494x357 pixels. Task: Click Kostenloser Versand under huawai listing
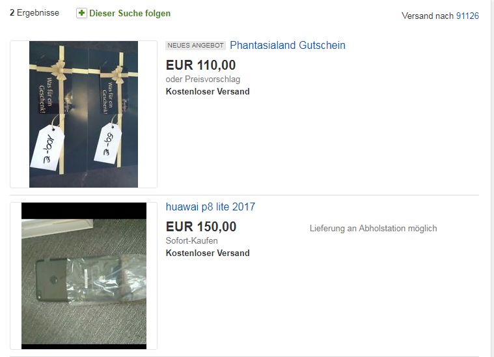[208, 253]
